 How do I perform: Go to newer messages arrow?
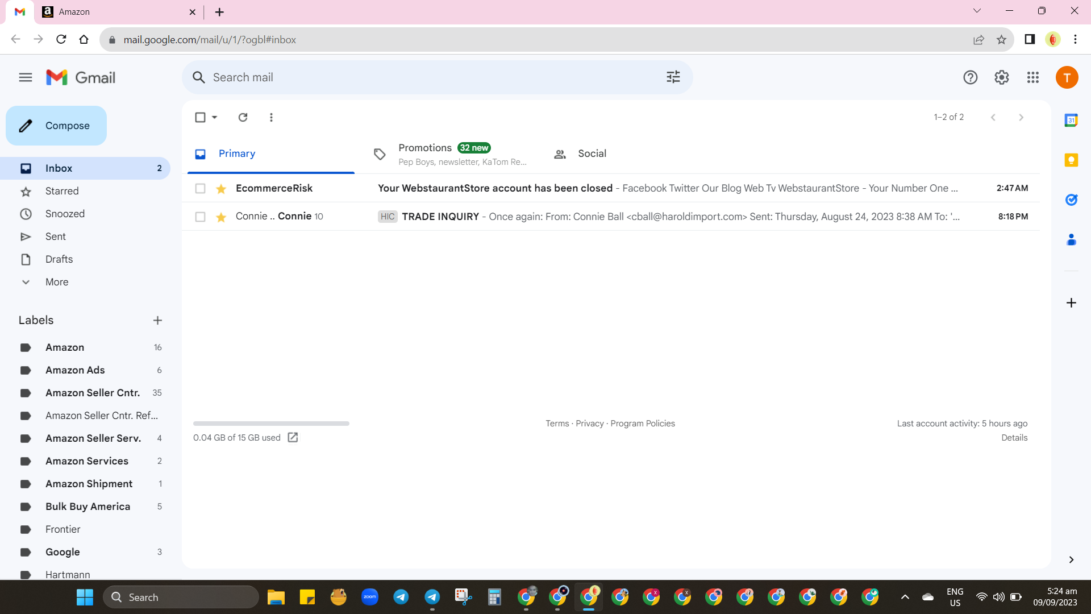[993, 117]
